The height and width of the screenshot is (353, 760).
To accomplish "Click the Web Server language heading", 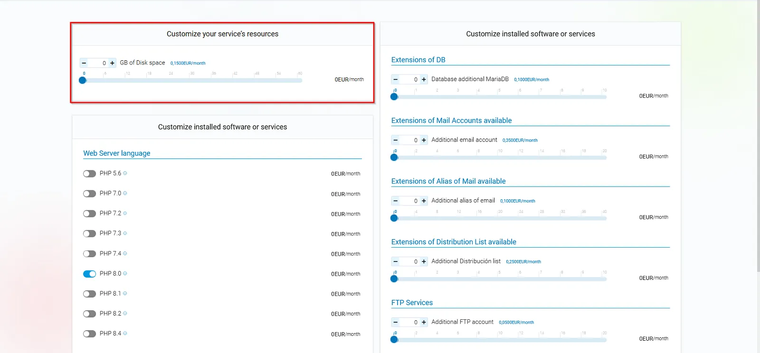I will tap(117, 153).
